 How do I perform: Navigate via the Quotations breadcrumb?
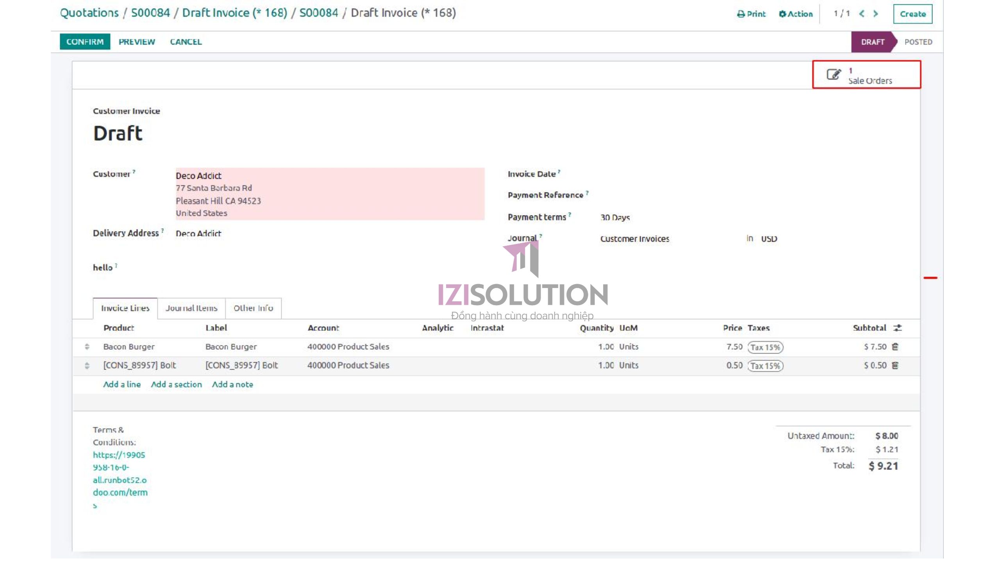(x=89, y=12)
